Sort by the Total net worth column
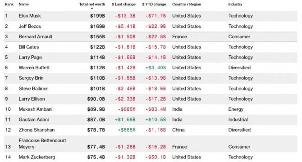The image size is (302, 162). [92, 4]
